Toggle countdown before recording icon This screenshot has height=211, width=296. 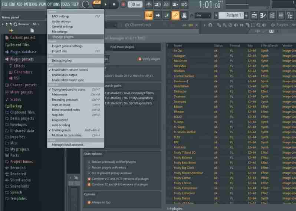(x=166, y=4)
